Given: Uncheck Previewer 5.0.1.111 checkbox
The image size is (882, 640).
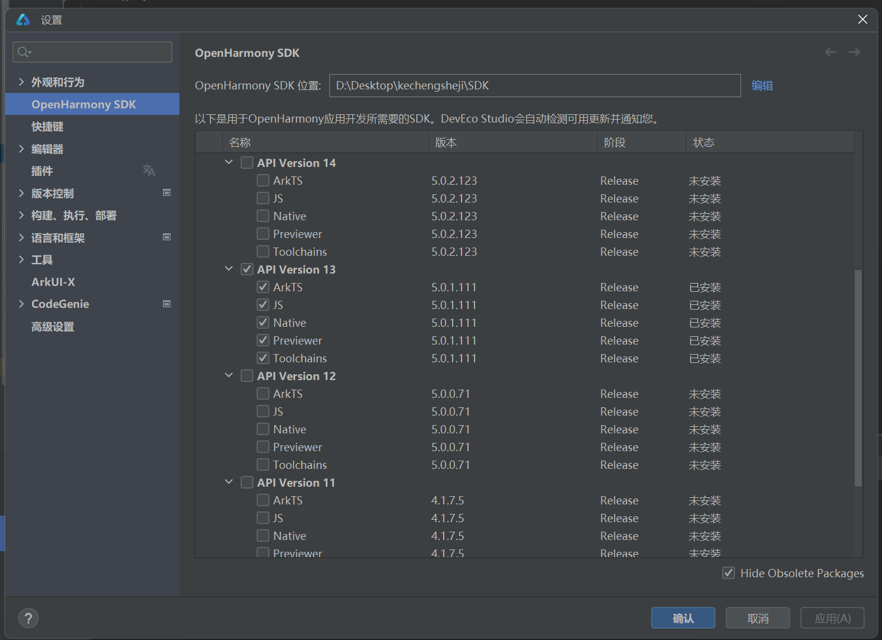Looking at the screenshot, I should 263,340.
